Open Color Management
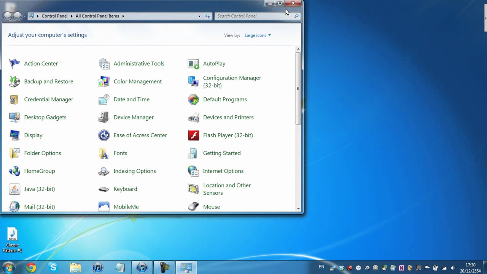 coord(130,81)
